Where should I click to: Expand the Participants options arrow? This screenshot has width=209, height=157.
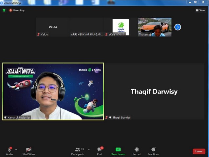point(89,149)
